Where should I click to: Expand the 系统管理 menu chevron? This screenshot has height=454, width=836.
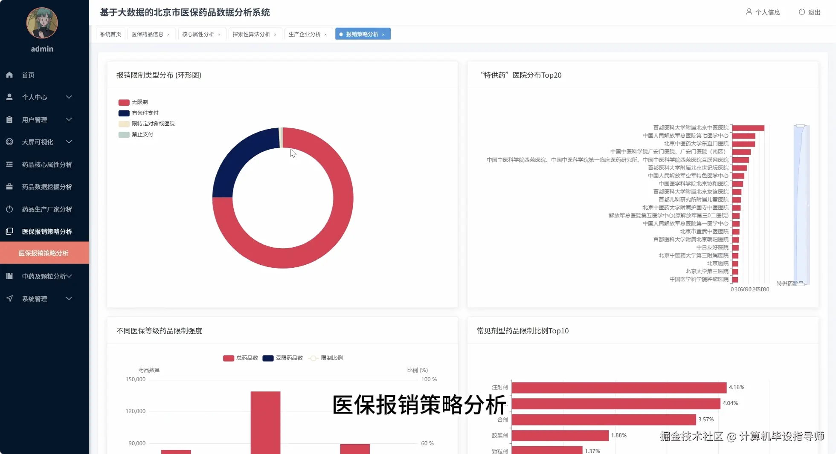tap(69, 298)
